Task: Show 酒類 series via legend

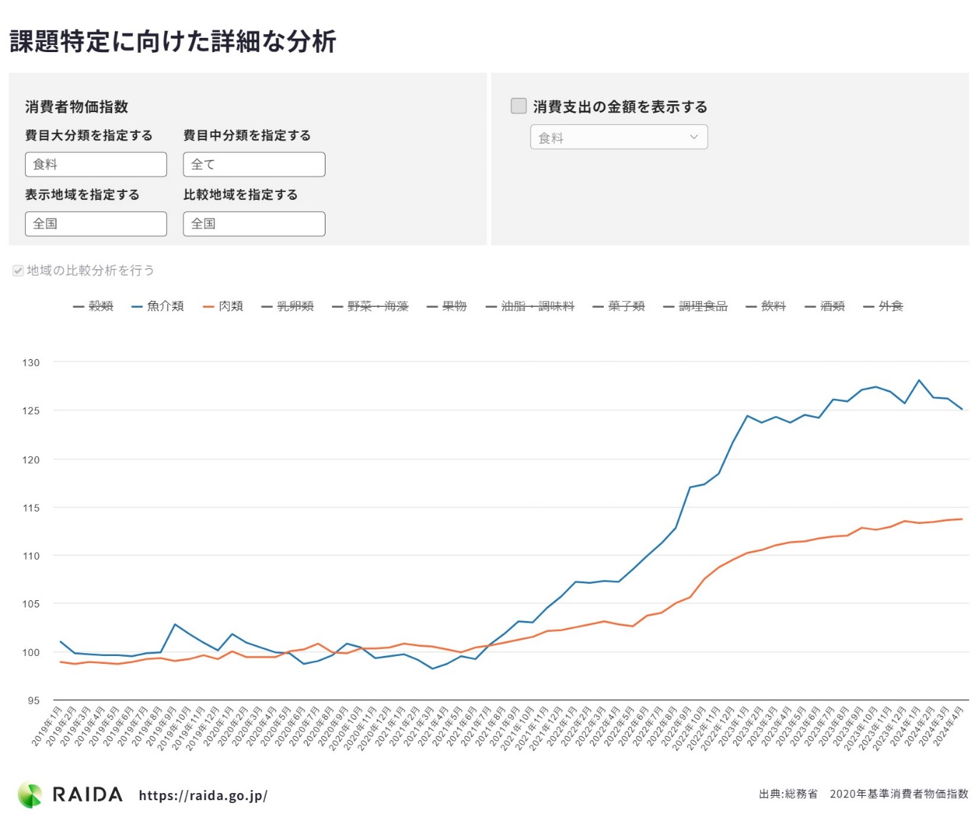Action: click(x=825, y=306)
